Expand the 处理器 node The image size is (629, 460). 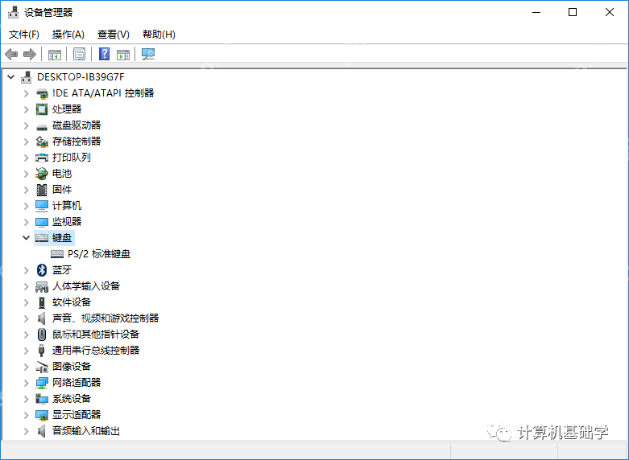pyautogui.click(x=27, y=109)
